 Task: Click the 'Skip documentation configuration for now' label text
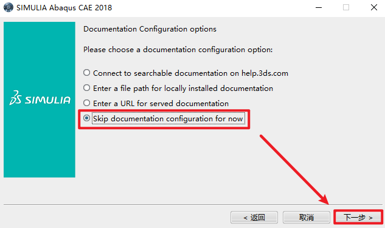tap(168, 119)
